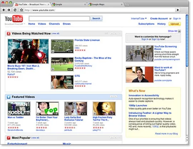Click the rating stars under Movie Buzz 187
Image resolution: width=193 pixels, height=149 pixels.
tap(13, 77)
